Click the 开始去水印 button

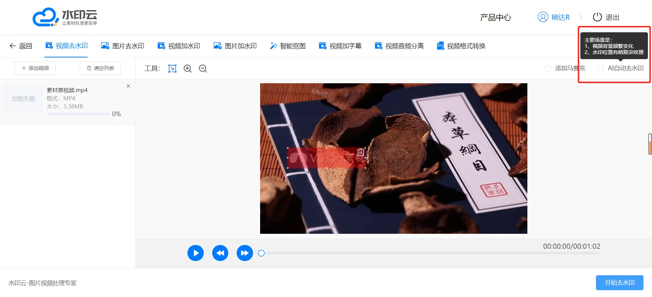coord(620,283)
